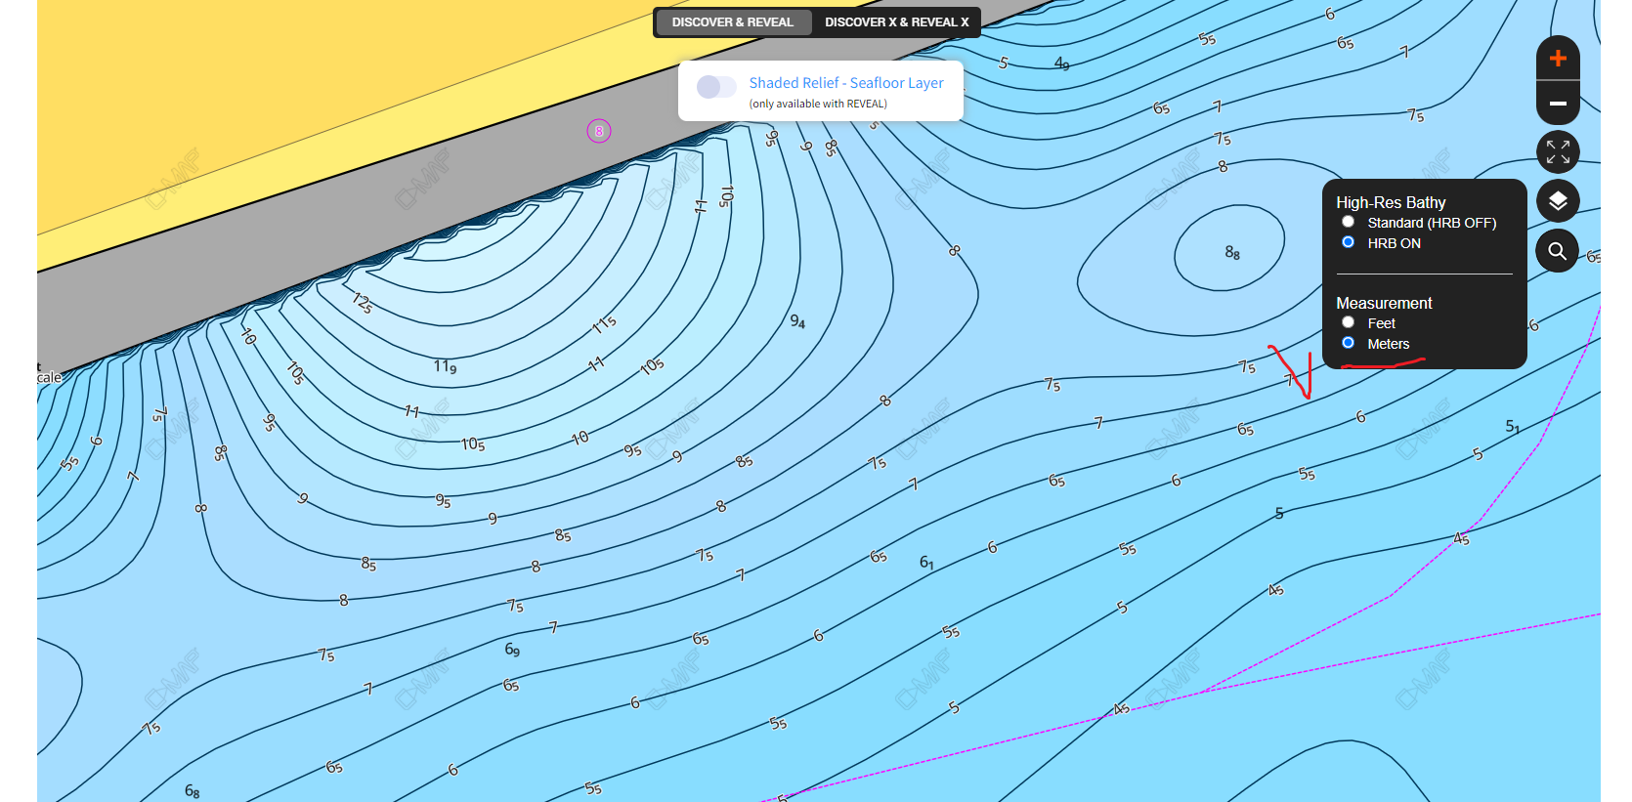Image resolution: width=1632 pixels, height=802 pixels.
Task: Click the 8.8 depth sounding in the closed contour
Action: point(1232,253)
